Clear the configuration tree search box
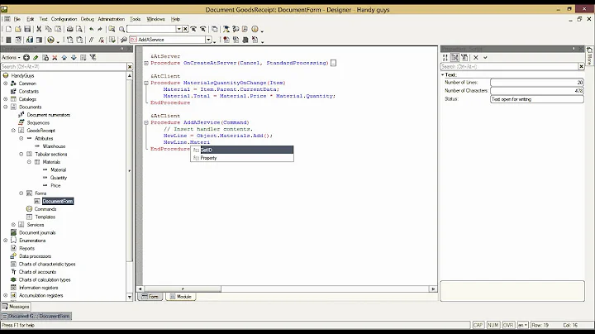 pos(130,66)
